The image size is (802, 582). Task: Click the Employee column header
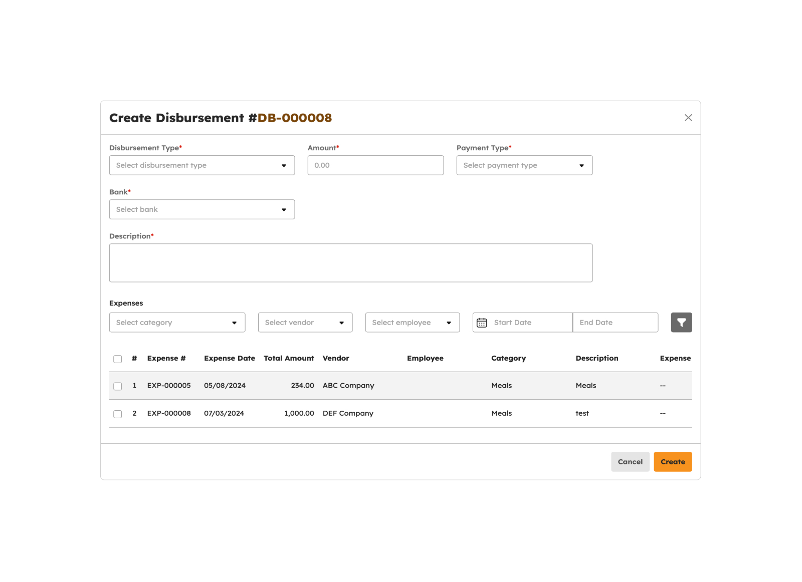425,358
